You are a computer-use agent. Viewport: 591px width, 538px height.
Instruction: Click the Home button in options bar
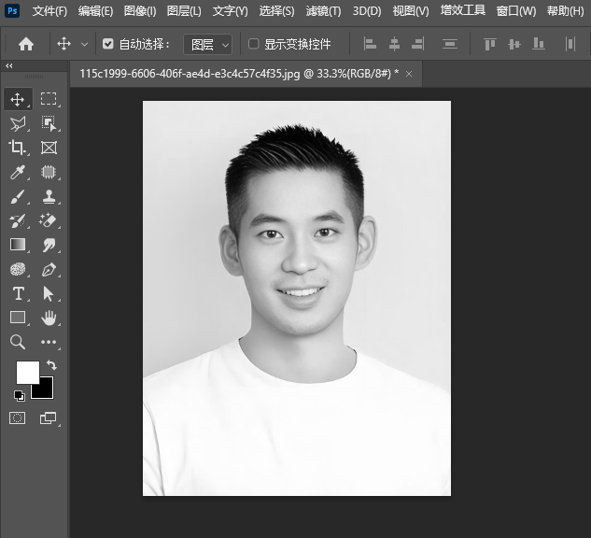(26, 44)
